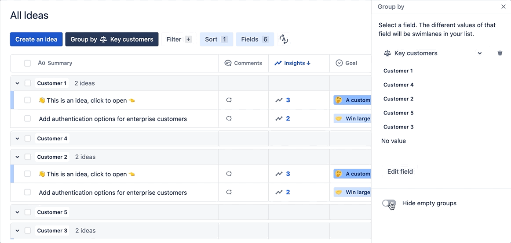The width and height of the screenshot is (511, 243).
Task: Collapse the Customer 5 group
Action: (x=17, y=212)
